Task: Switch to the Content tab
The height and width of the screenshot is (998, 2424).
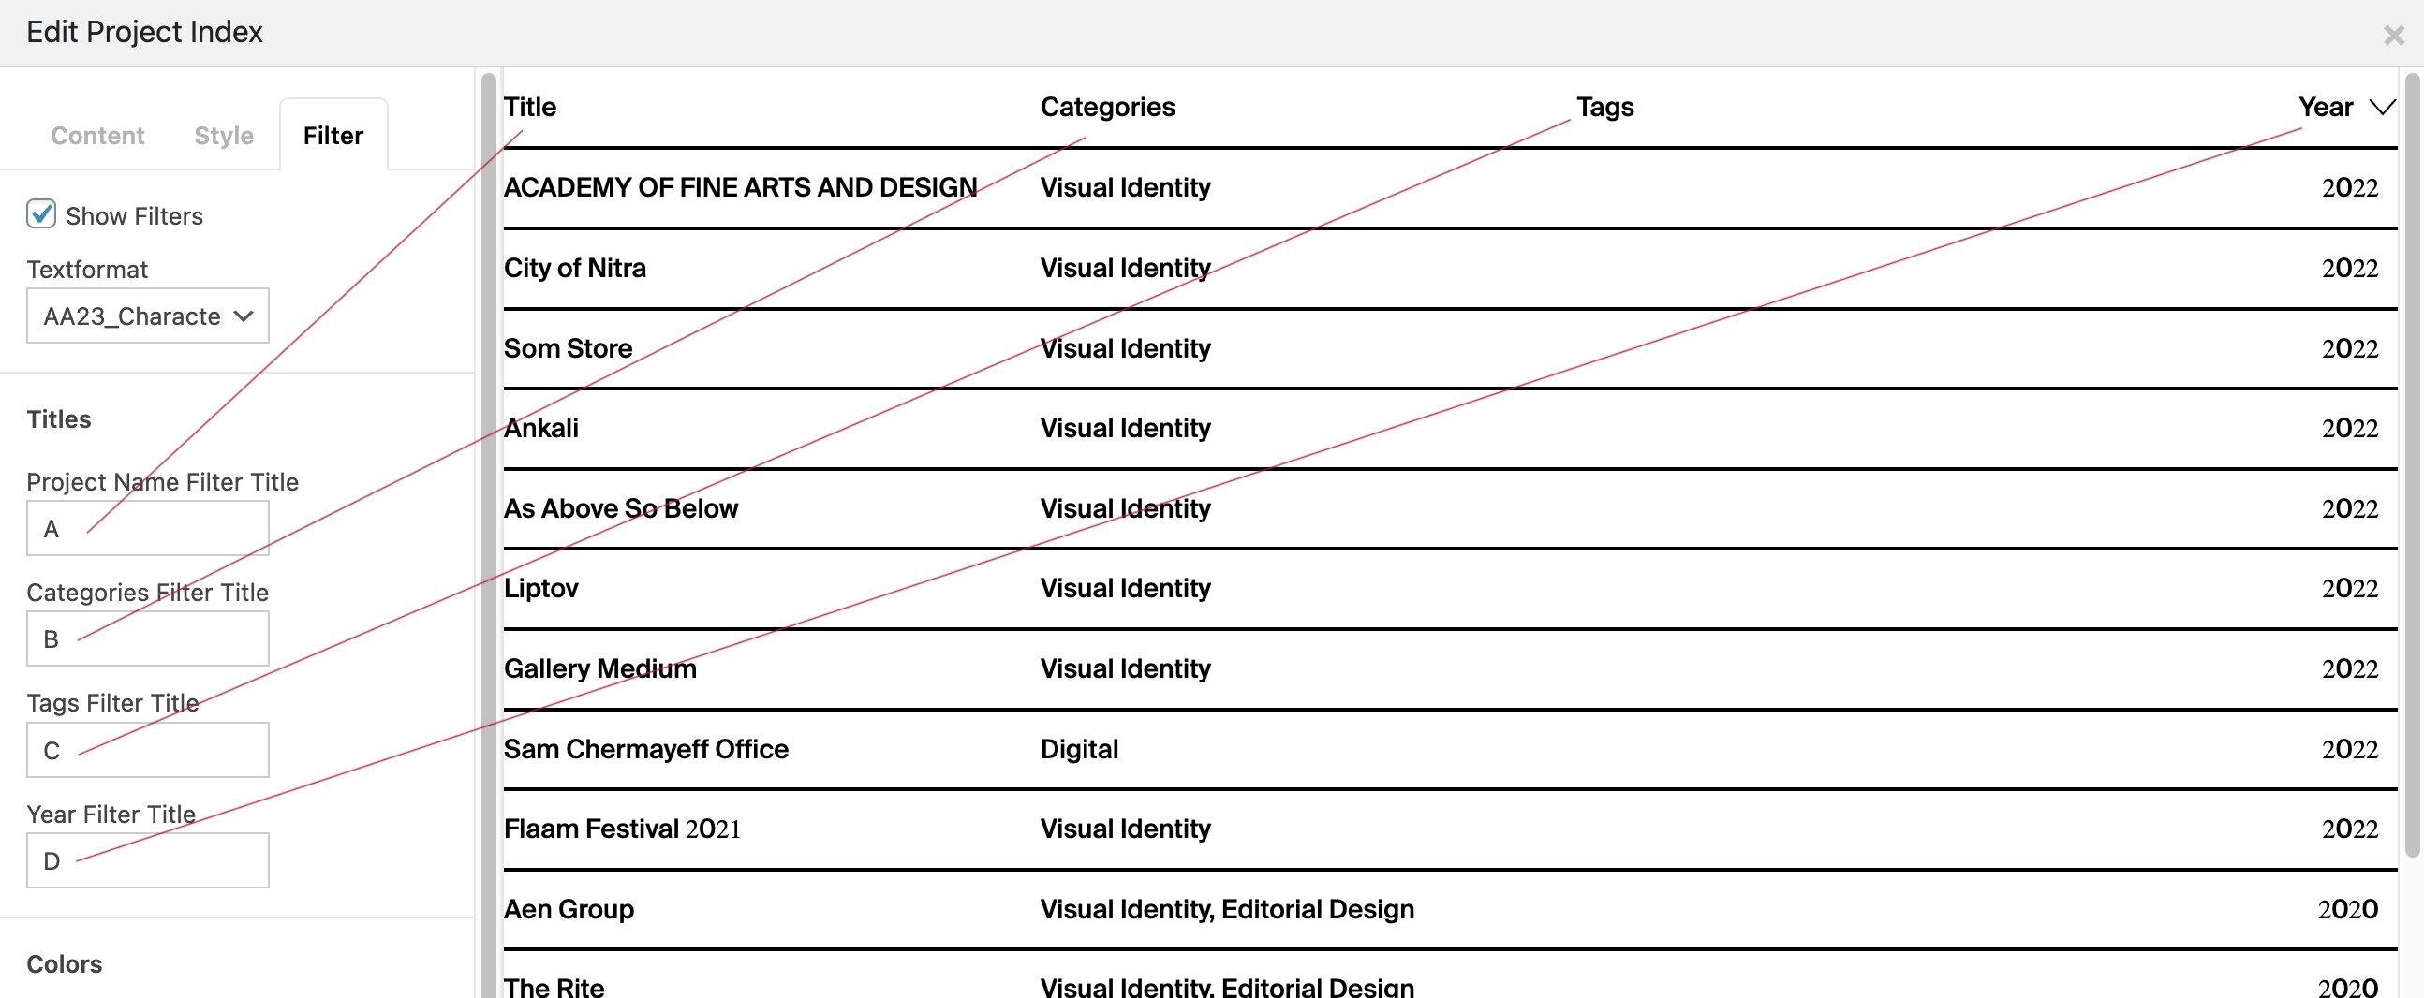Action: pos(96,136)
